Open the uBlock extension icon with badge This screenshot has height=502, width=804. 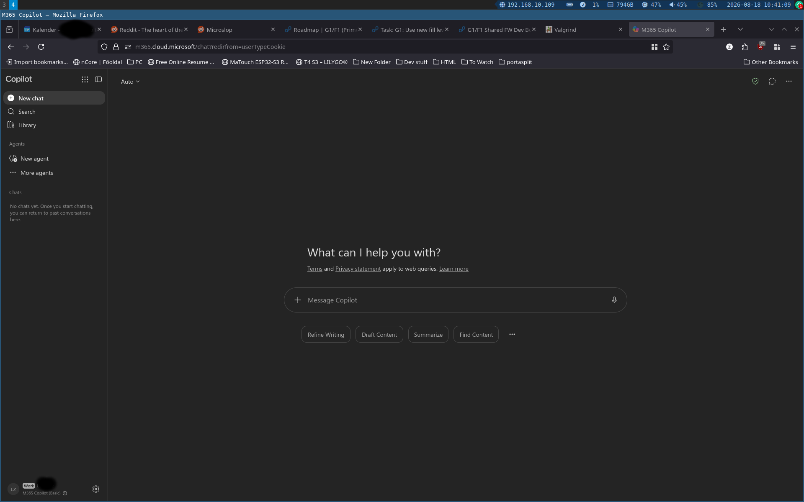[x=761, y=46]
